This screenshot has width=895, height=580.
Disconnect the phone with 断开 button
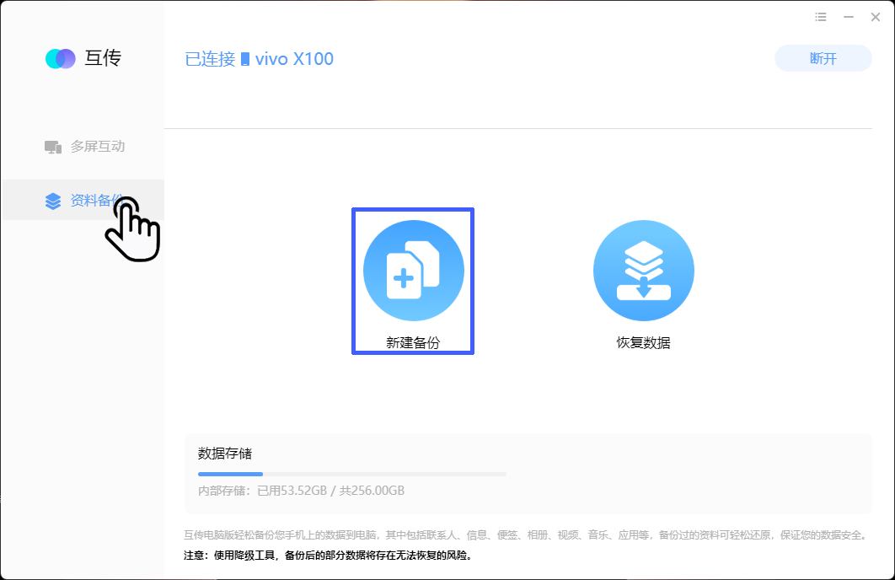click(x=823, y=58)
